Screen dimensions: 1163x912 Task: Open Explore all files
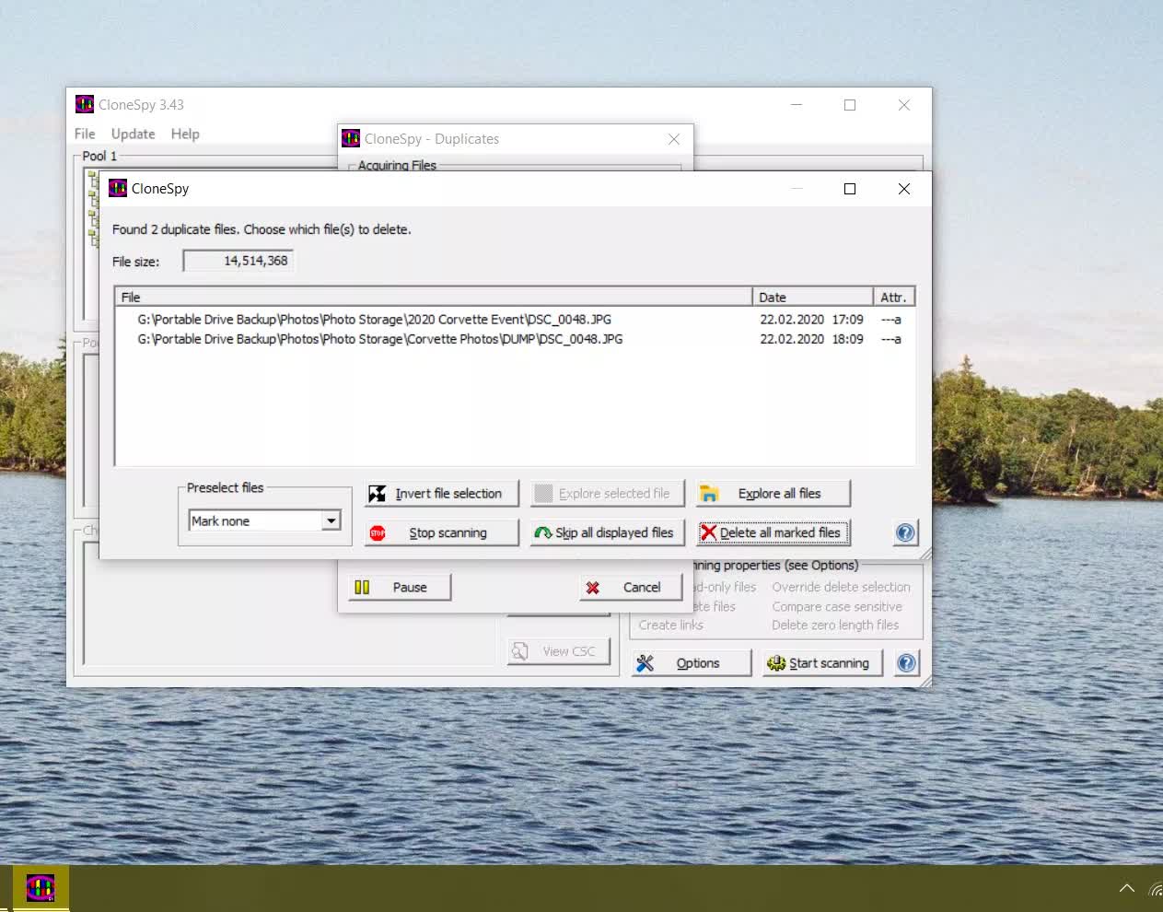pyautogui.click(x=773, y=494)
